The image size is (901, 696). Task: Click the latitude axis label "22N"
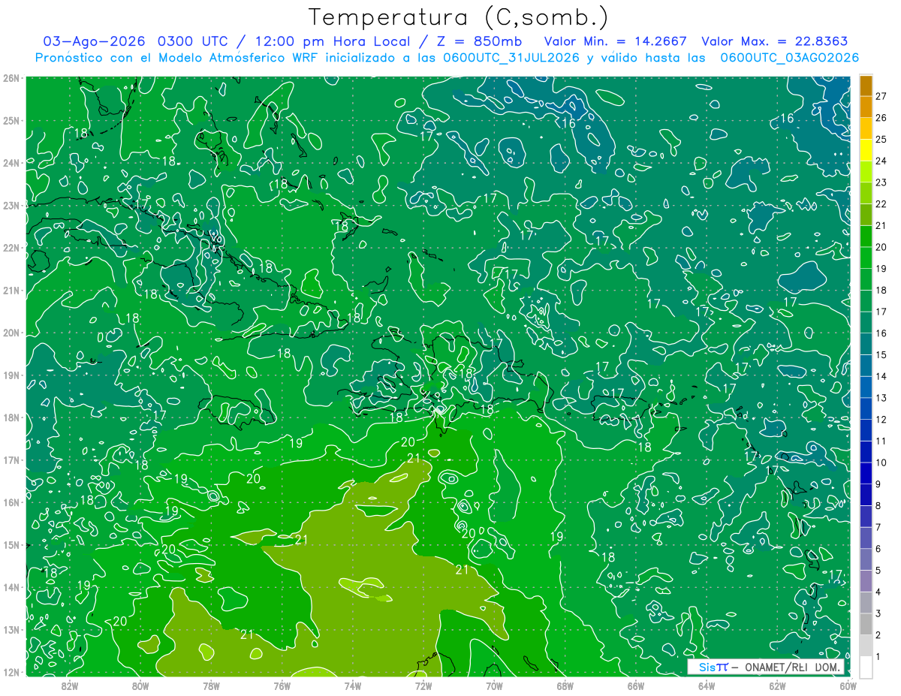[11, 248]
